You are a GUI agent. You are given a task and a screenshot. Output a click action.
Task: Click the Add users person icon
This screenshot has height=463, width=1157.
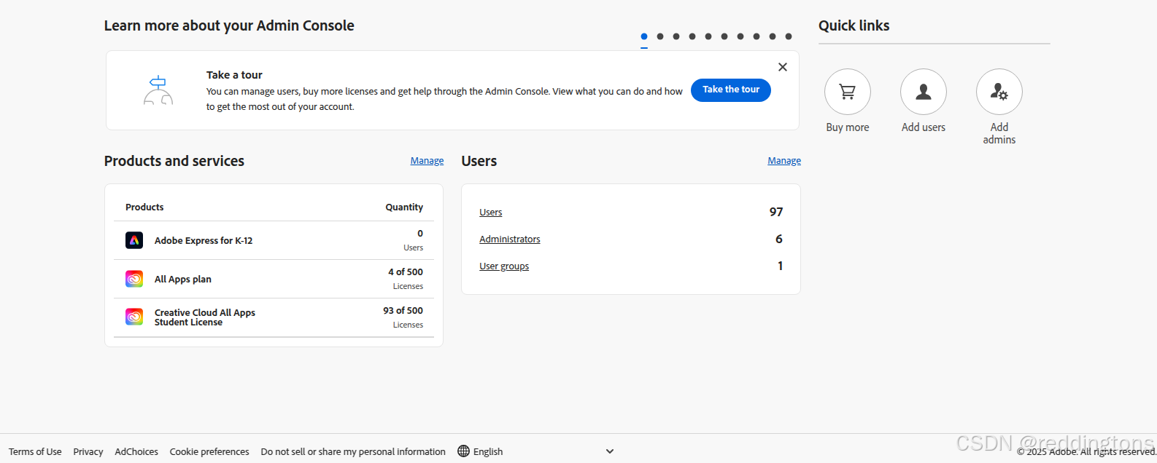pos(924,92)
